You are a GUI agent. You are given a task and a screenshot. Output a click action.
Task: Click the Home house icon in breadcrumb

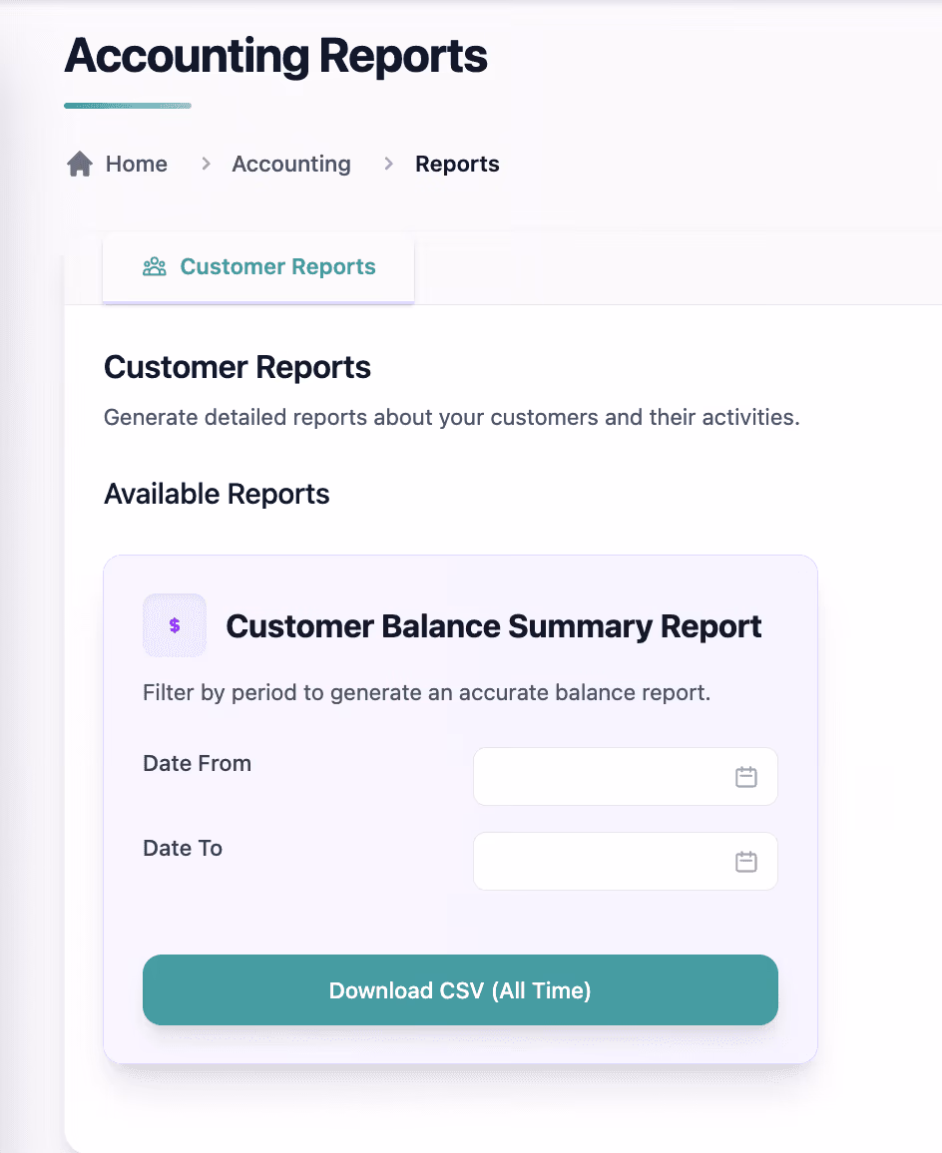tap(80, 164)
